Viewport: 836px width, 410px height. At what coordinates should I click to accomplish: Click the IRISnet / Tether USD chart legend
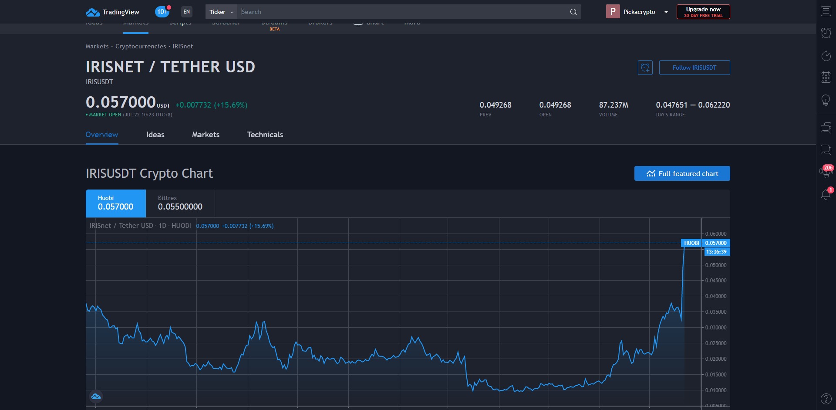click(x=140, y=226)
